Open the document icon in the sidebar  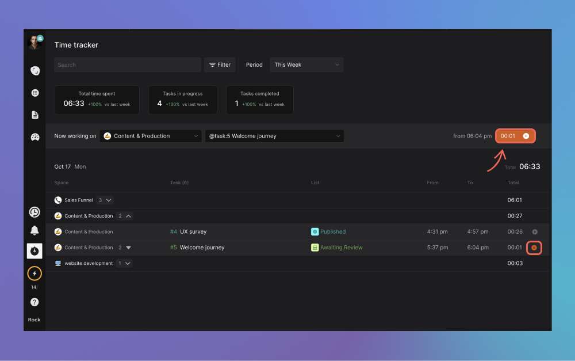(34, 115)
